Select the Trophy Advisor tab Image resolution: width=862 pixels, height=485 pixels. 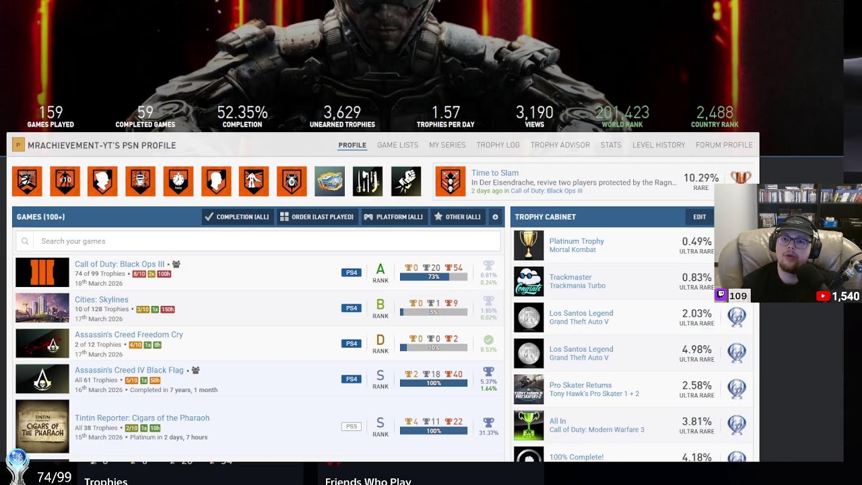pyautogui.click(x=560, y=145)
